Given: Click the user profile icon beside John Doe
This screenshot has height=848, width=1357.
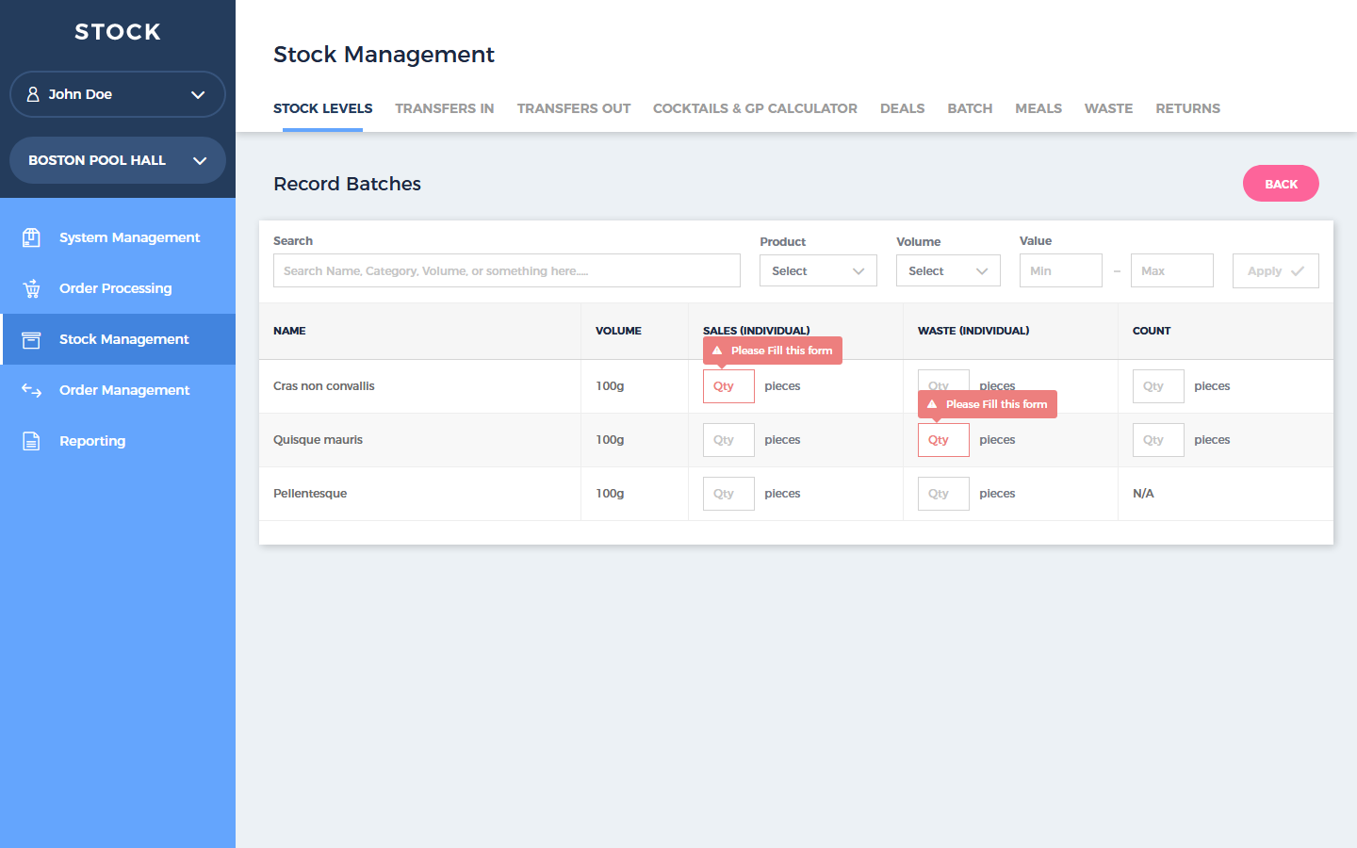Looking at the screenshot, I should point(33,94).
